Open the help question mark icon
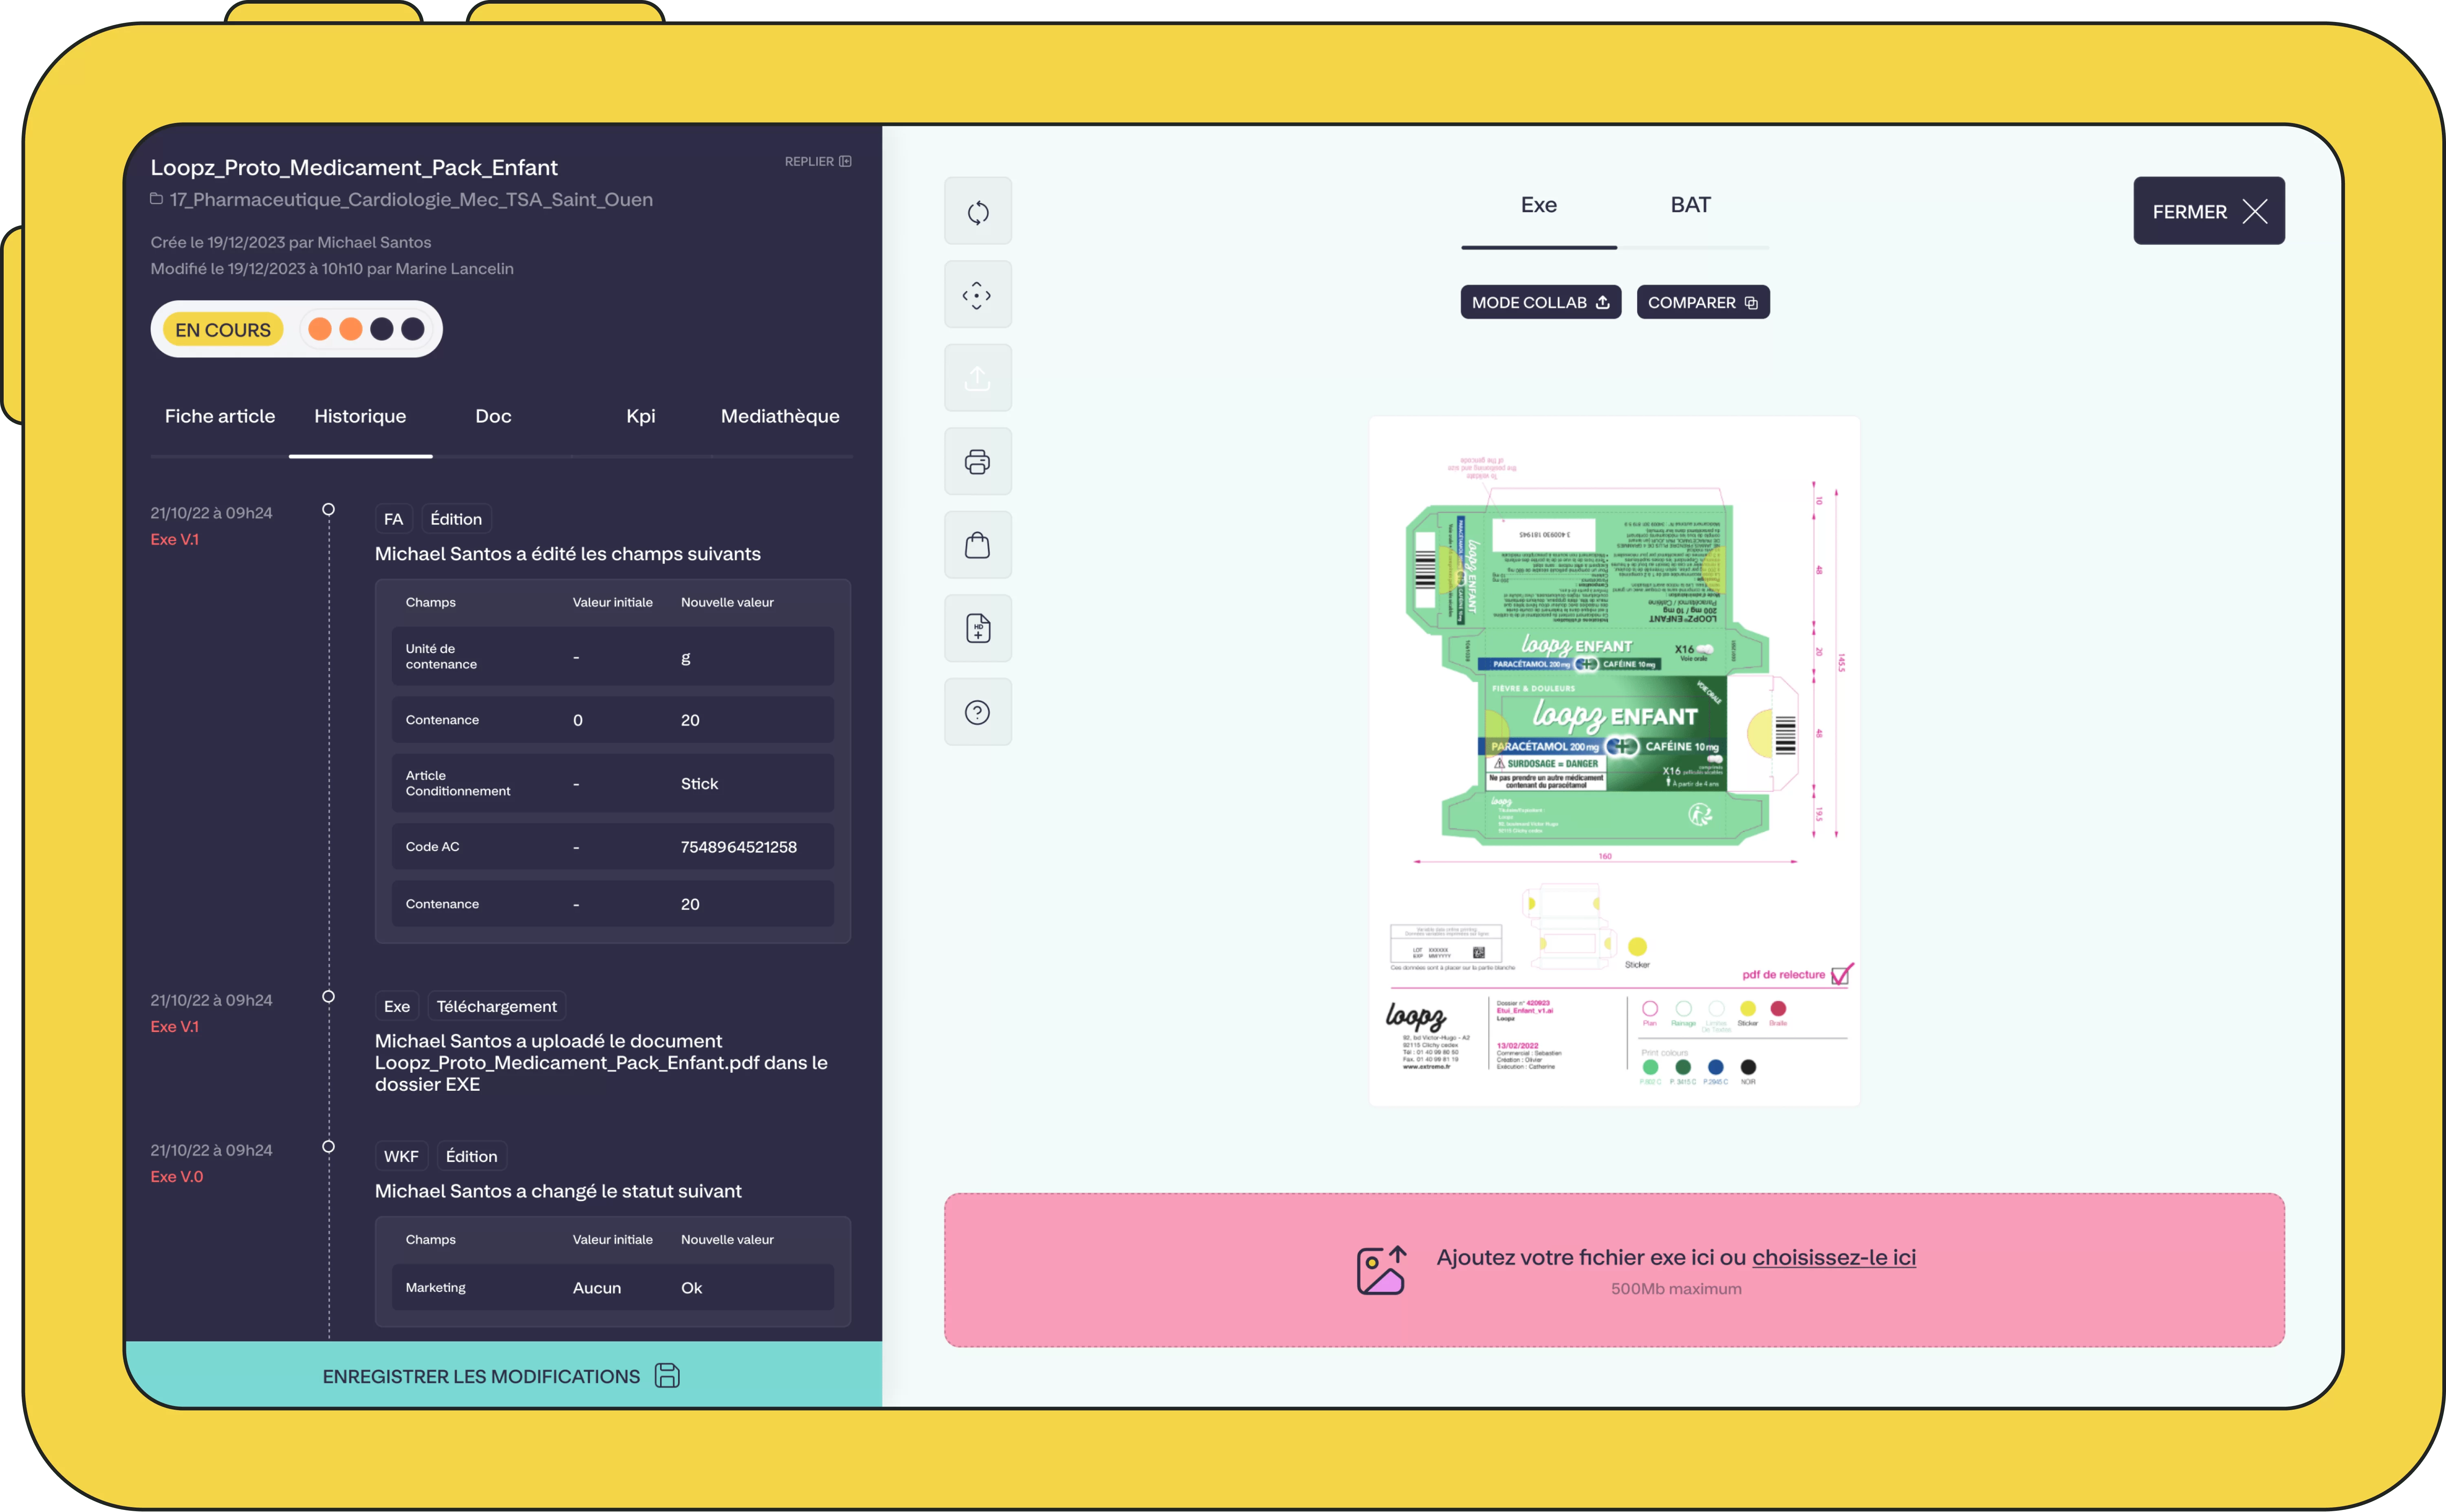The width and height of the screenshot is (2446, 1512). [x=977, y=712]
